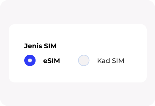Click the Kad SIM text label
Image resolution: width=155 pixels, height=106 pixels.
pyautogui.click(x=111, y=61)
